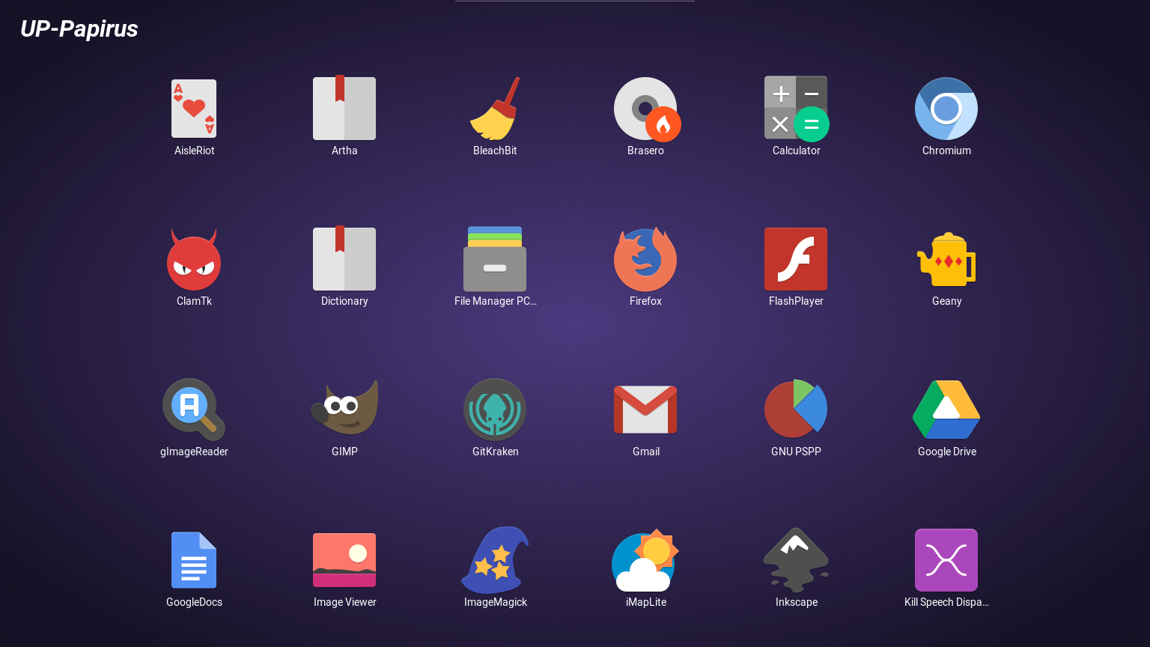The height and width of the screenshot is (647, 1150).
Task: Launch the Calculator app icon
Action: coord(797,109)
